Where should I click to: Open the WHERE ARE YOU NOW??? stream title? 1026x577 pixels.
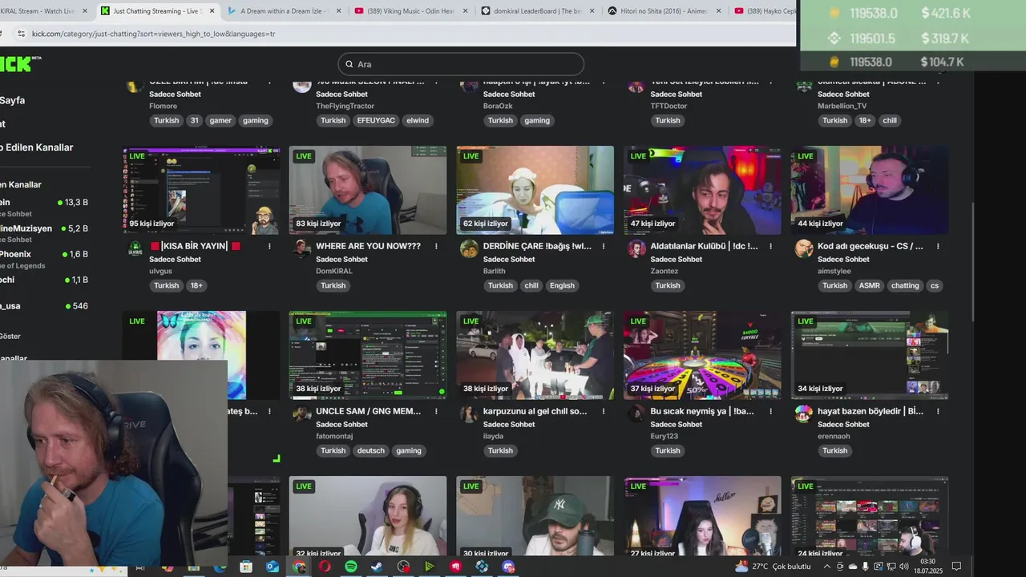(368, 246)
